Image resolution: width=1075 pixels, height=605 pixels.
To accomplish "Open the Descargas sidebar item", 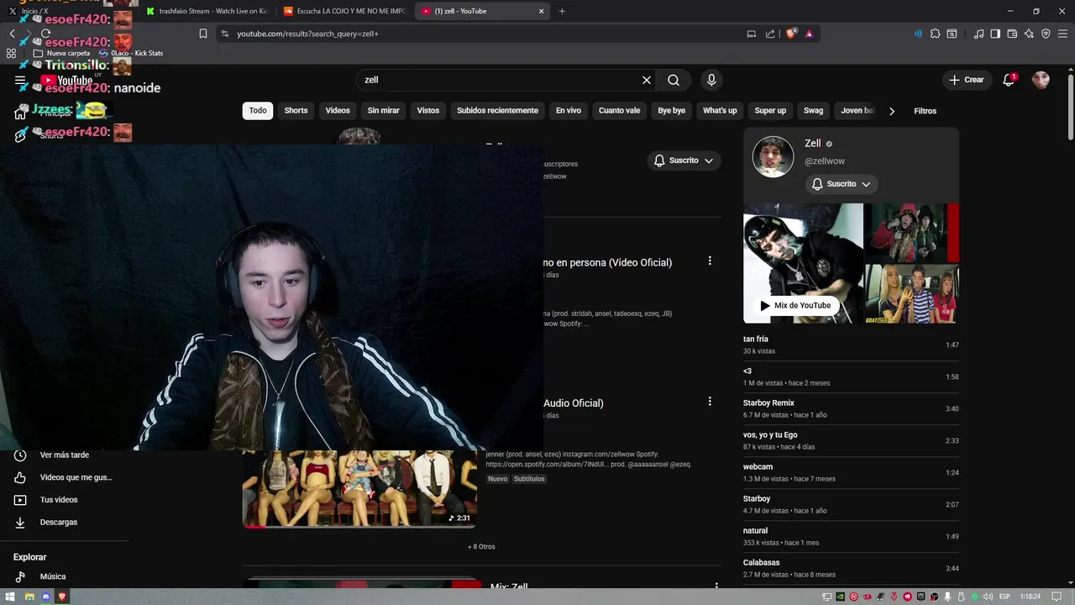I will pos(57,522).
